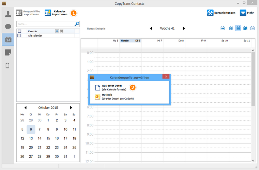The image size is (259, 170).
Task: Click the Kalender column header text
Action: point(33,31)
